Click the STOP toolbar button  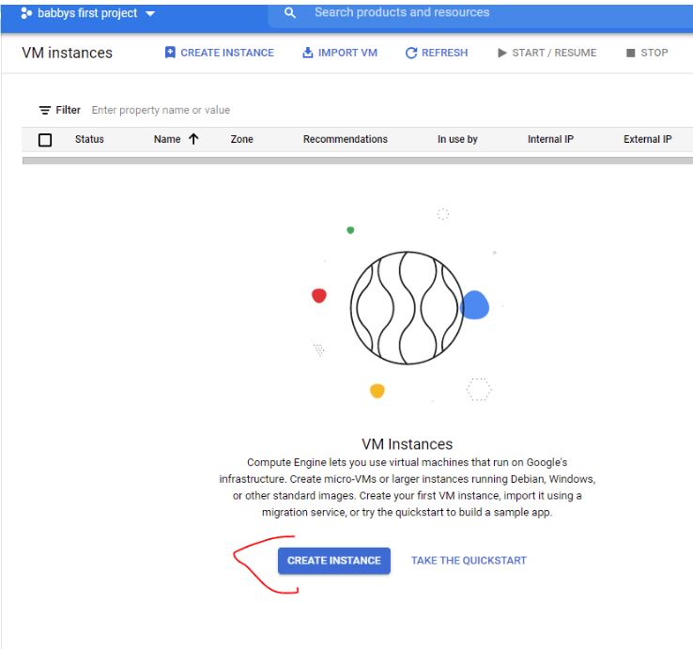(x=647, y=53)
